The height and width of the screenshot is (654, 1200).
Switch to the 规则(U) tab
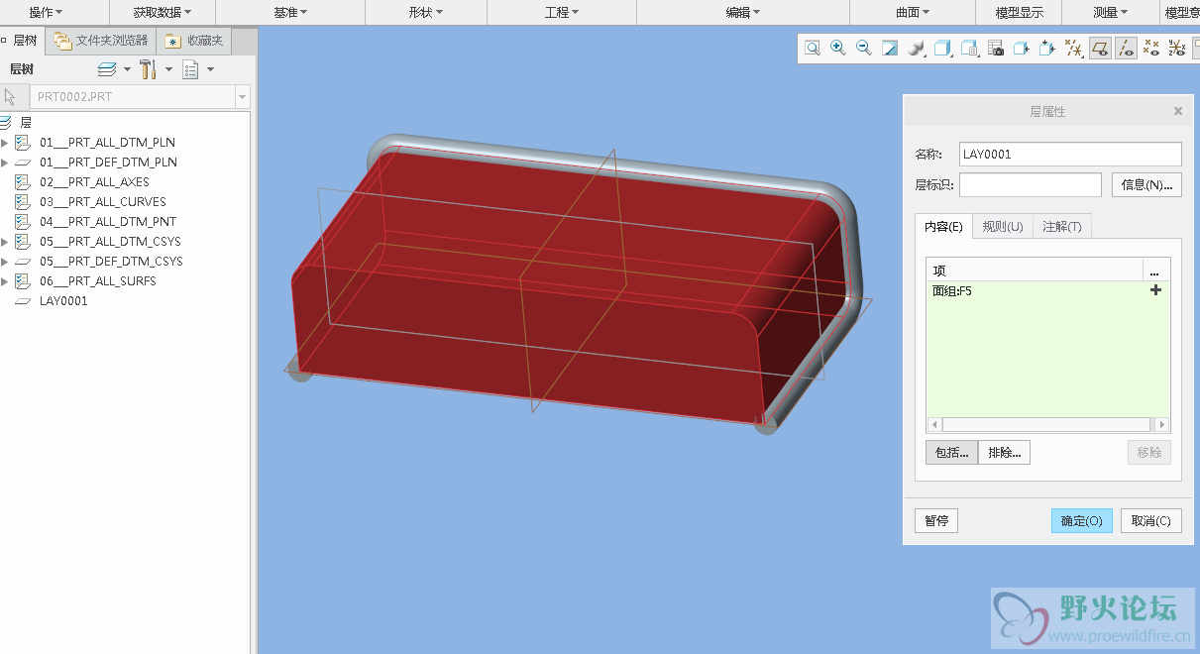click(1002, 227)
